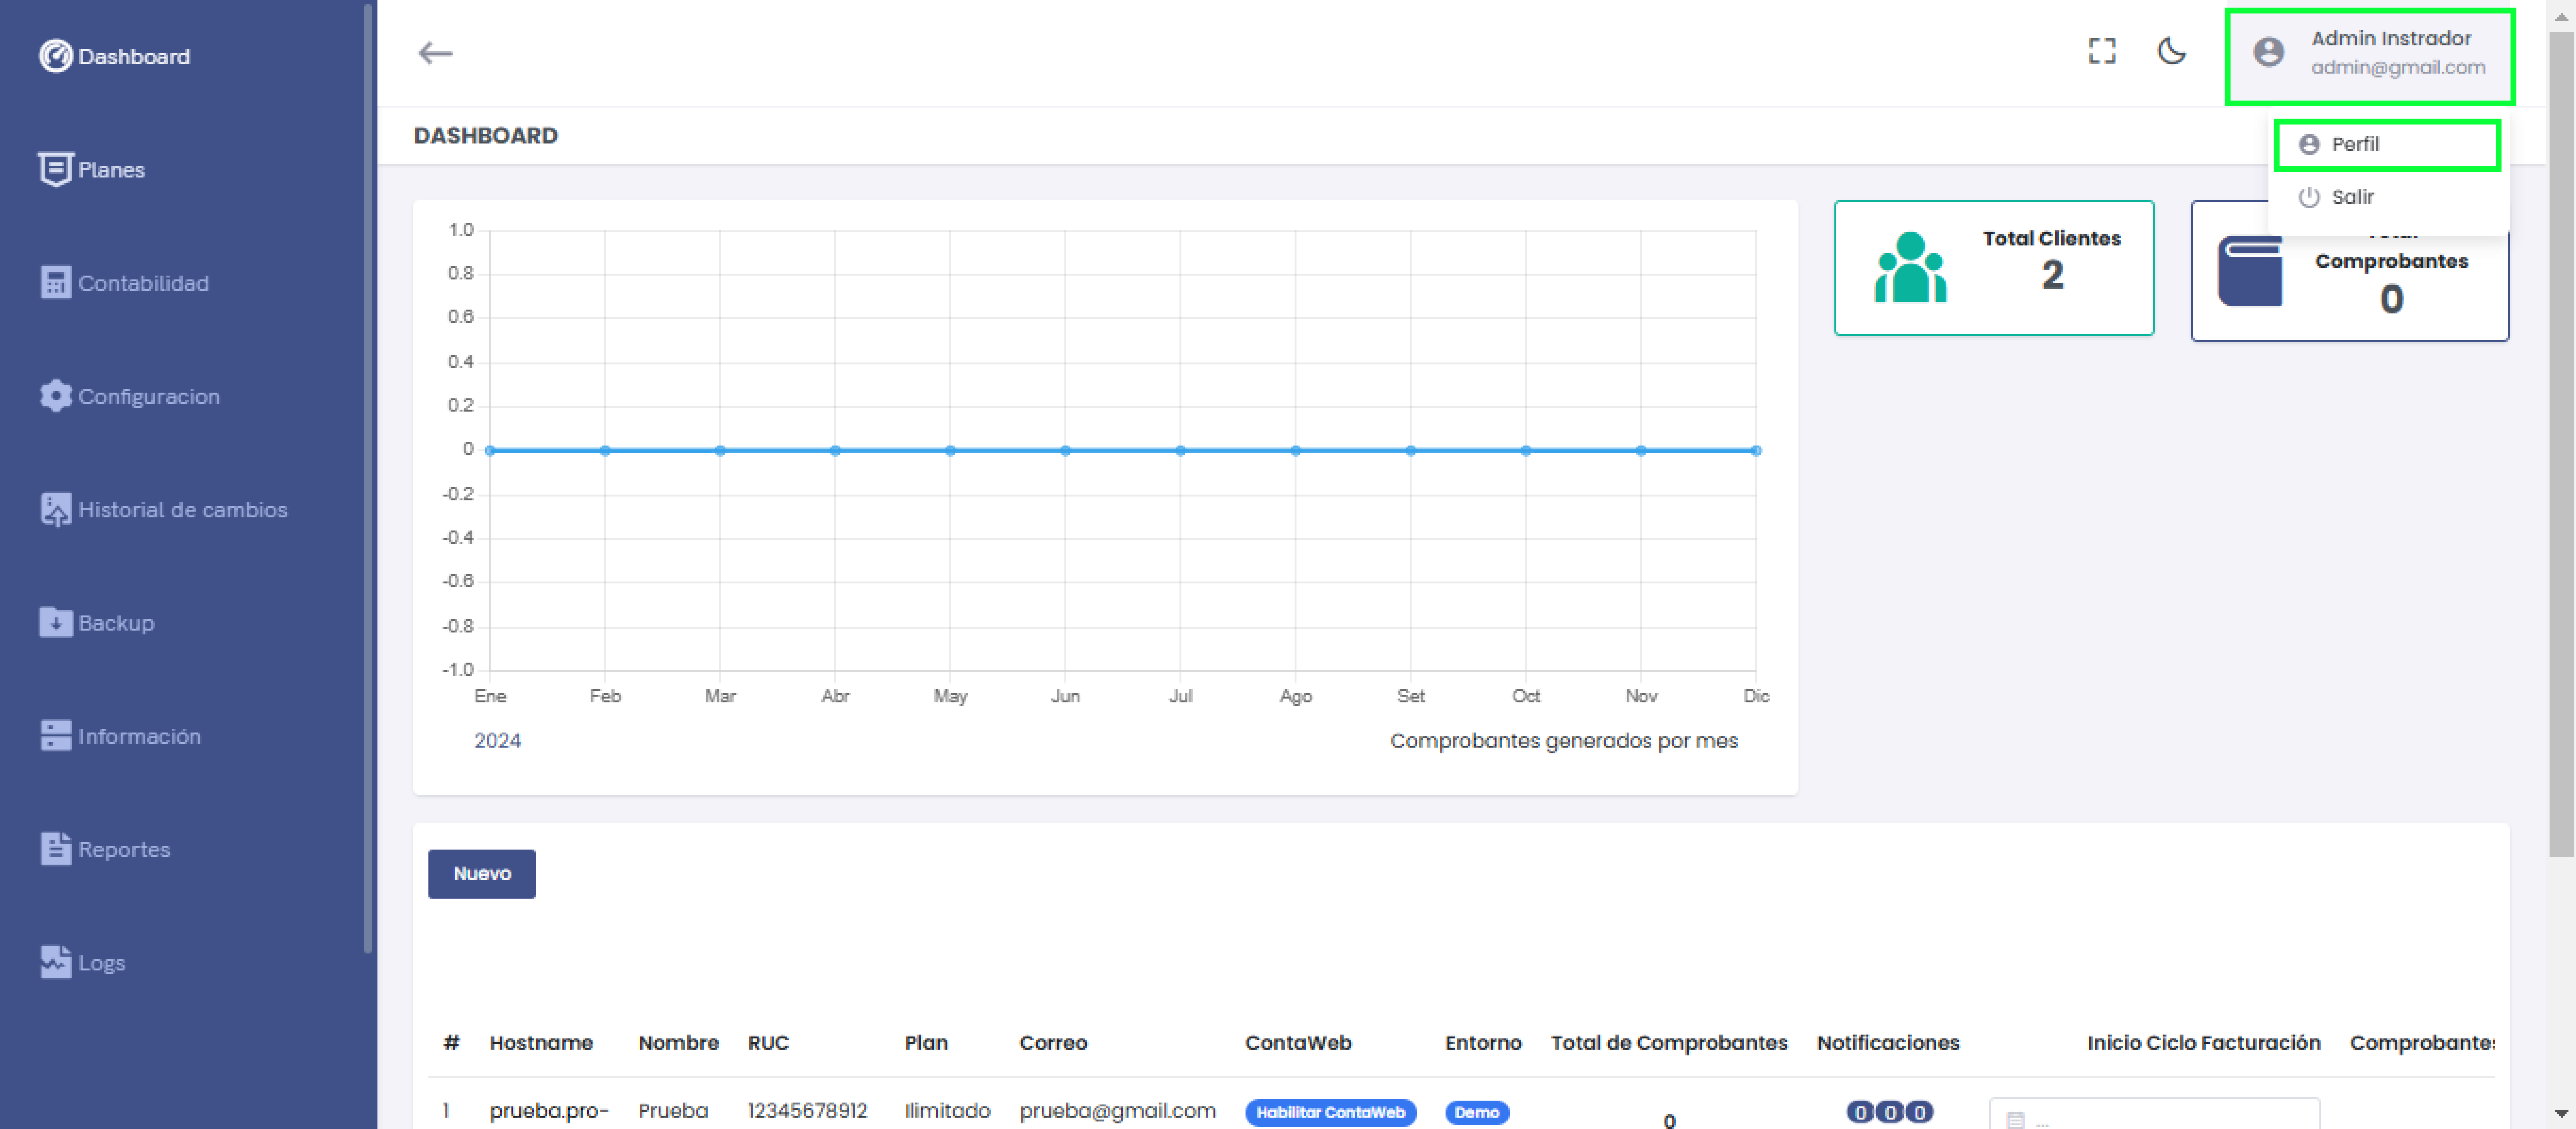Open the Logs chart icon
This screenshot has height=1129, width=2576.
point(55,962)
